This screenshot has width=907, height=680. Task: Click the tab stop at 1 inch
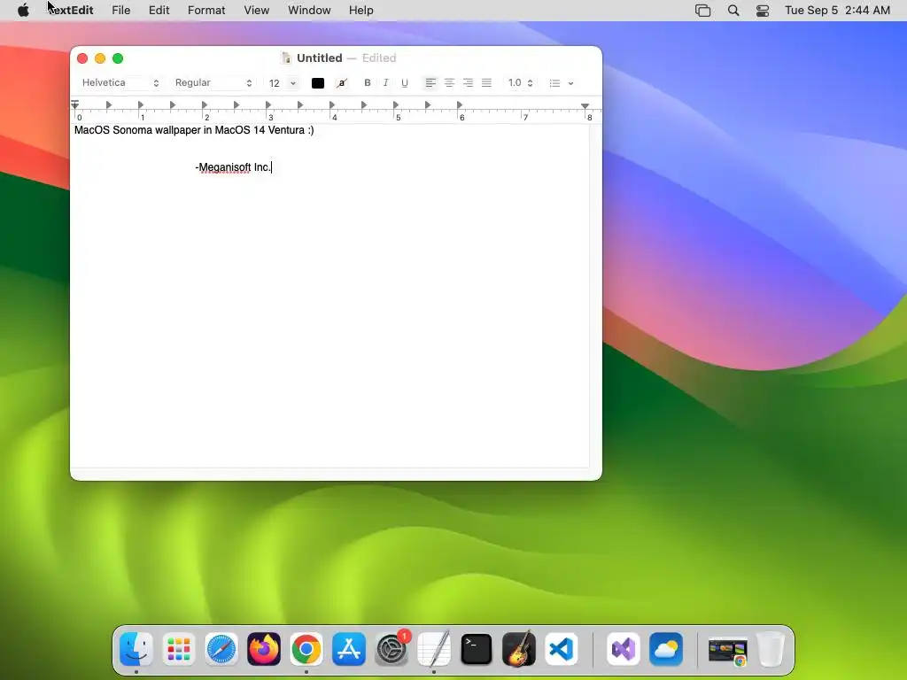point(141,104)
